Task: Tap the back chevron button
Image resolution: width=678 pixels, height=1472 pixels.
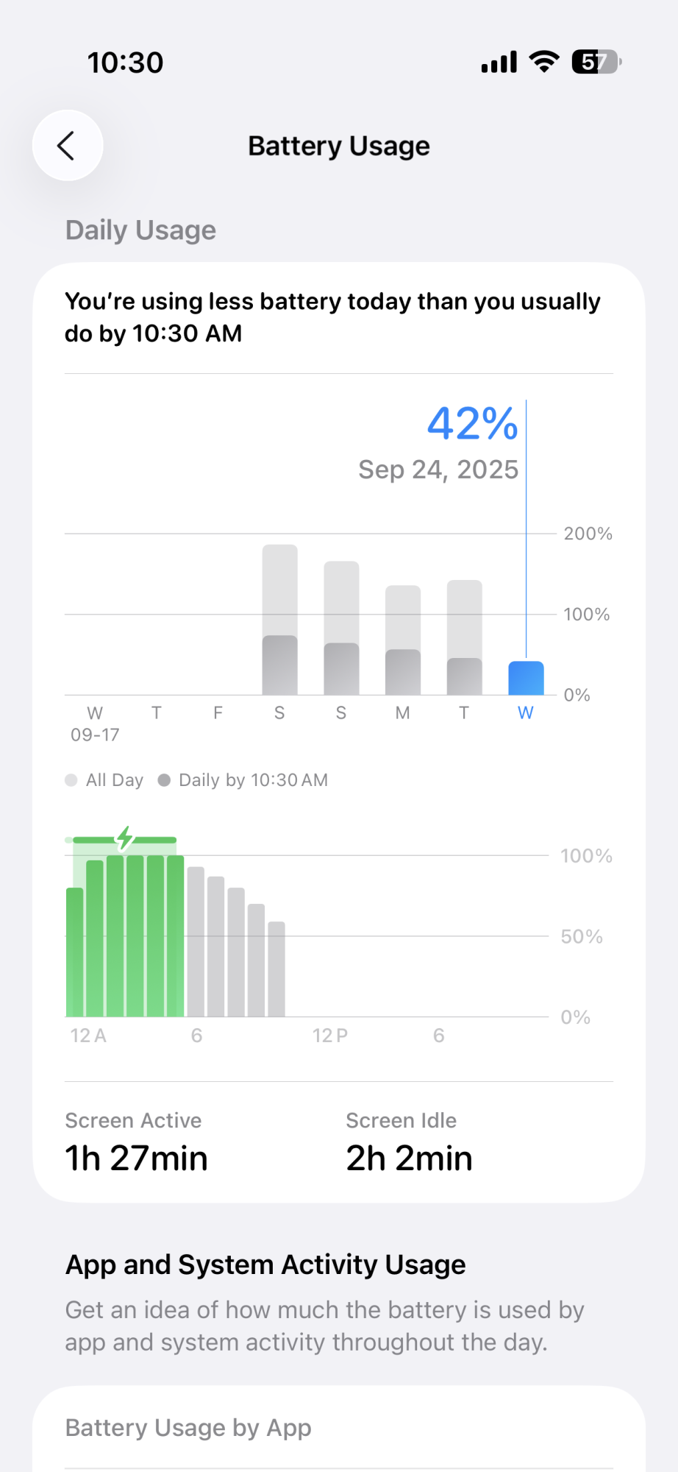Action: point(67,146)
